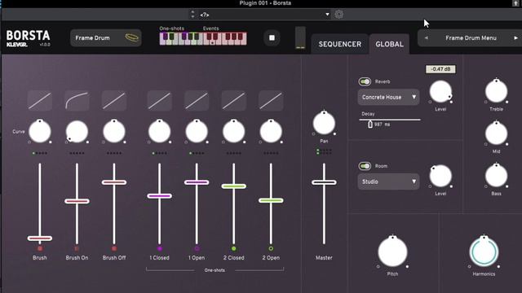Click the Brush On curve knob

[77, 132]
